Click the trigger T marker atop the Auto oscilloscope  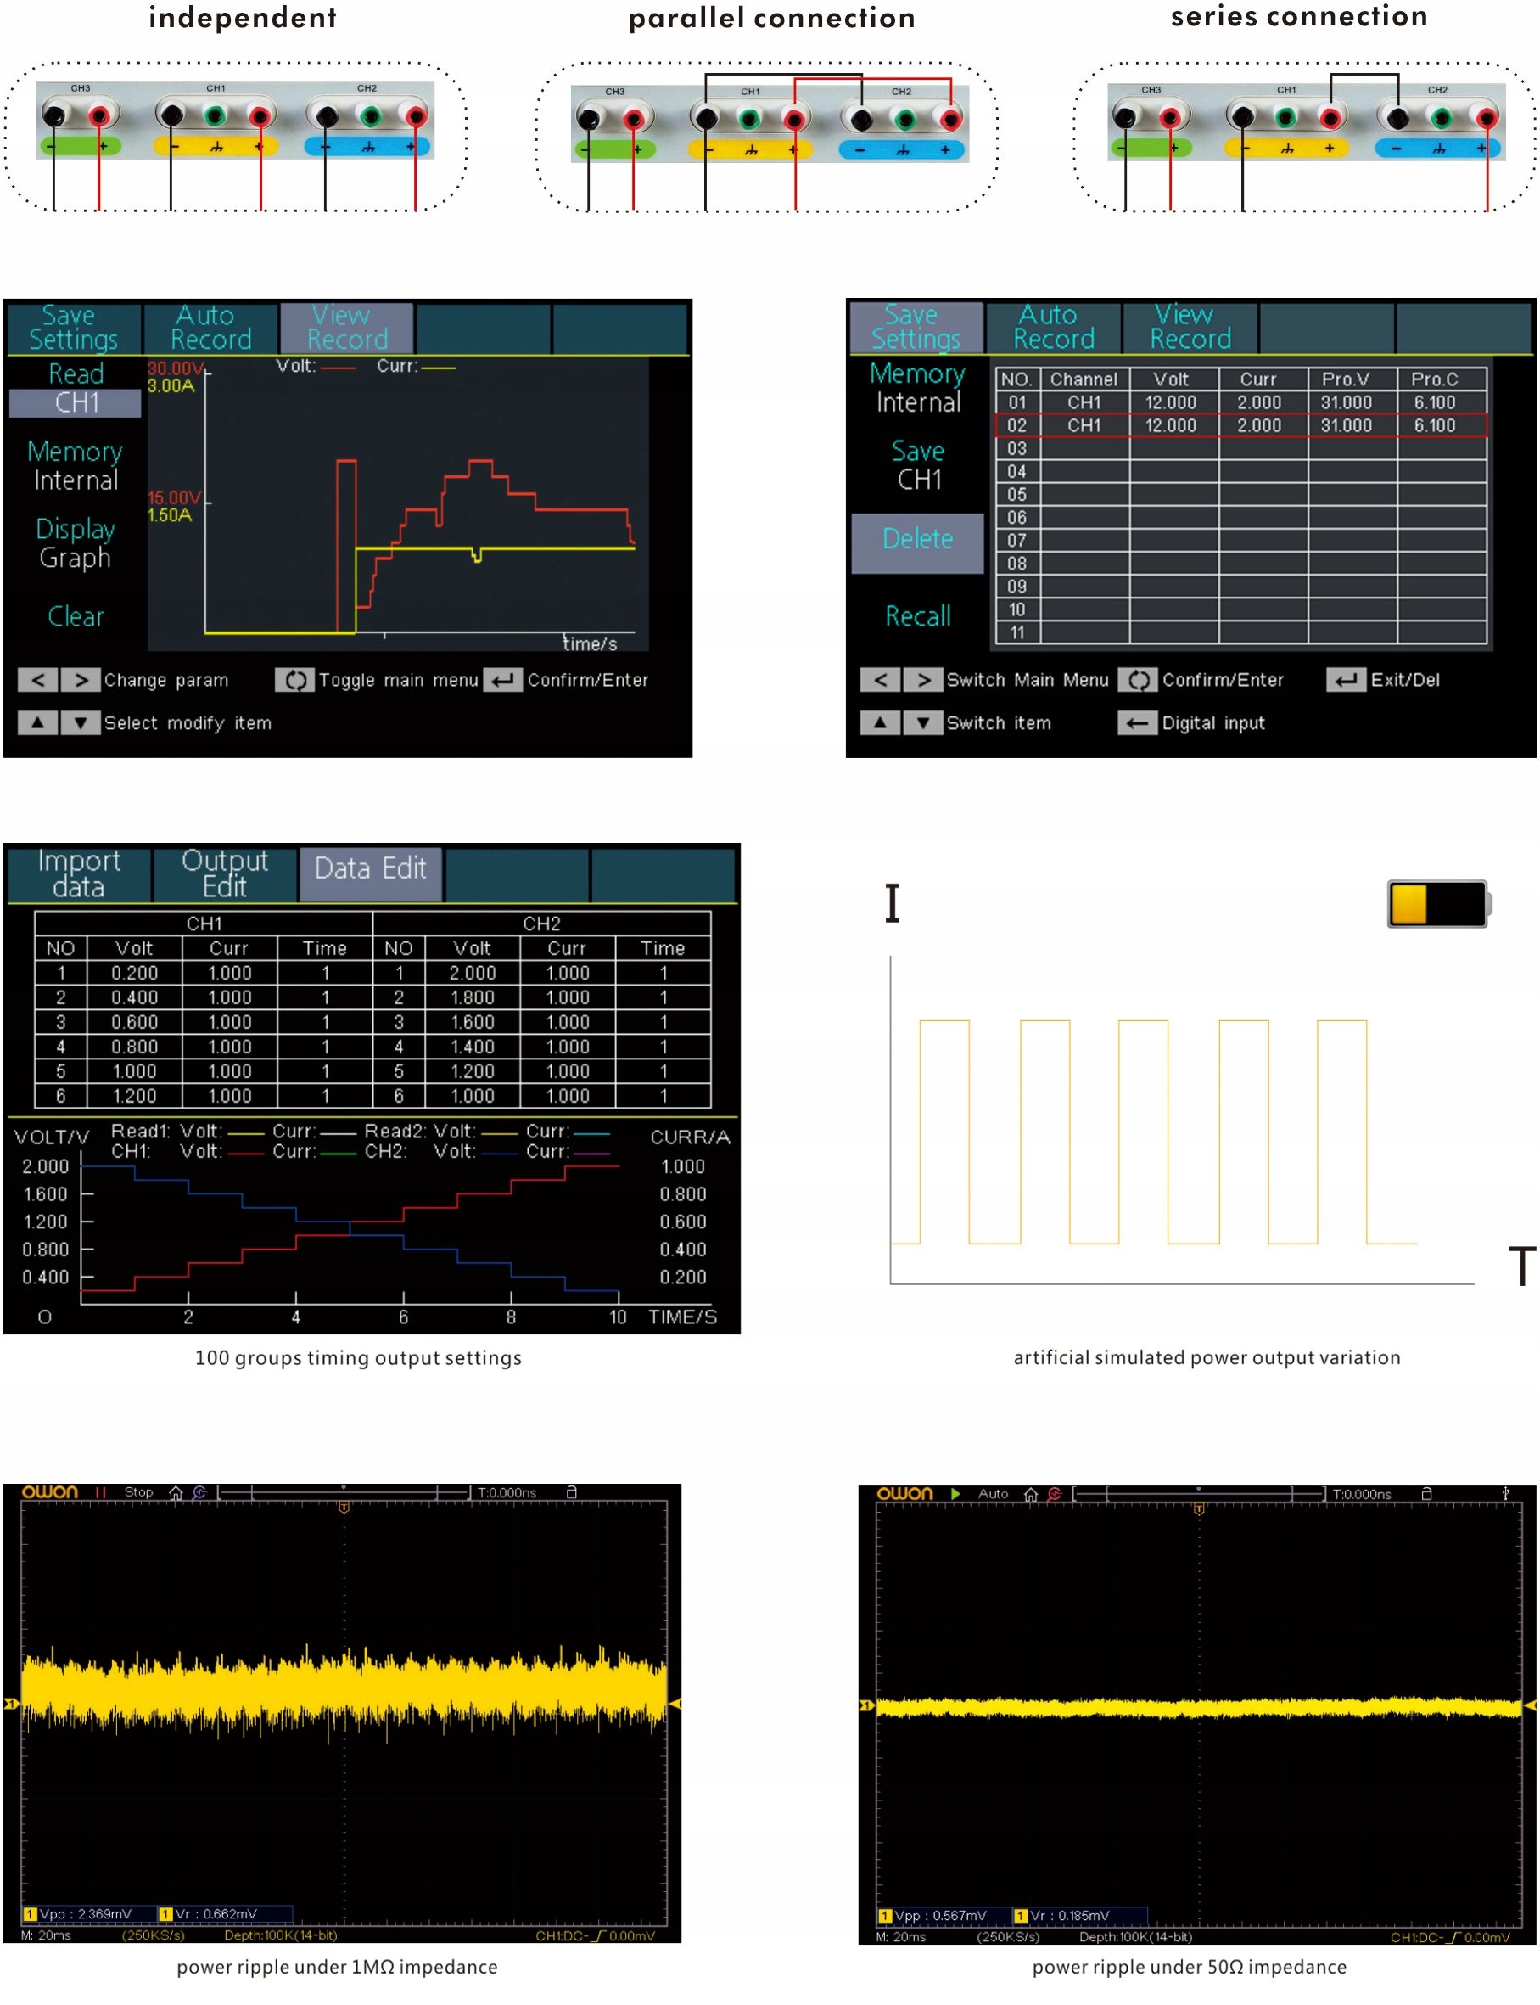[1199, 1510]
